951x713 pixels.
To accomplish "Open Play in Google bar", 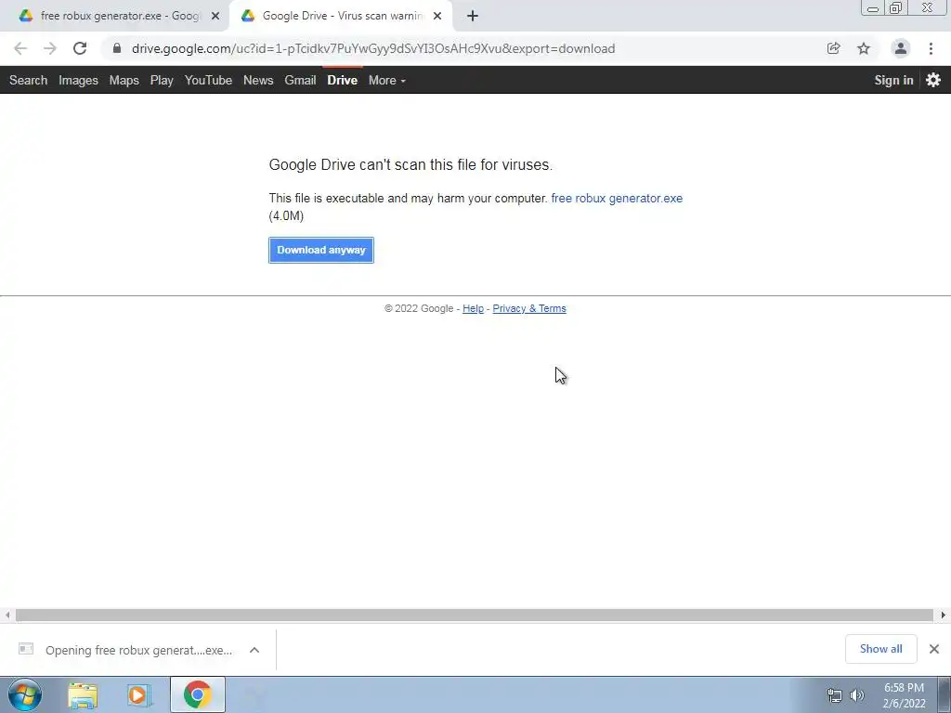I will coord(162,80).
